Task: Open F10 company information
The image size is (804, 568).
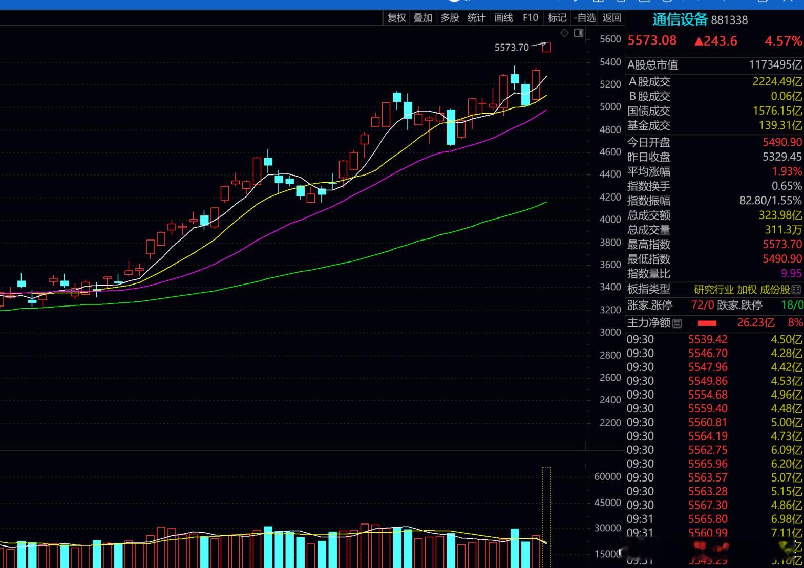Action: click(531, 18)
